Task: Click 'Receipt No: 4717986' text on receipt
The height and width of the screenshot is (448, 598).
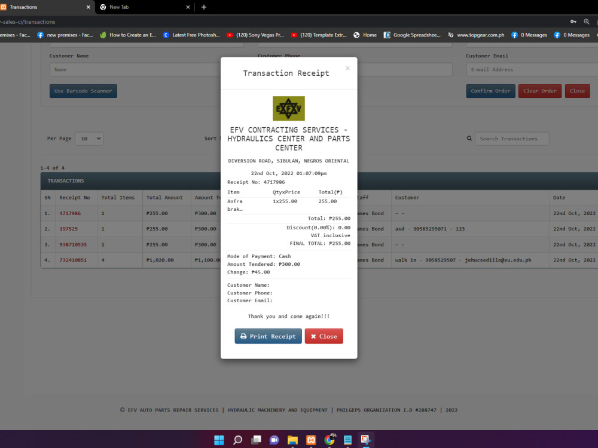Action: click(x=256, y=182)
